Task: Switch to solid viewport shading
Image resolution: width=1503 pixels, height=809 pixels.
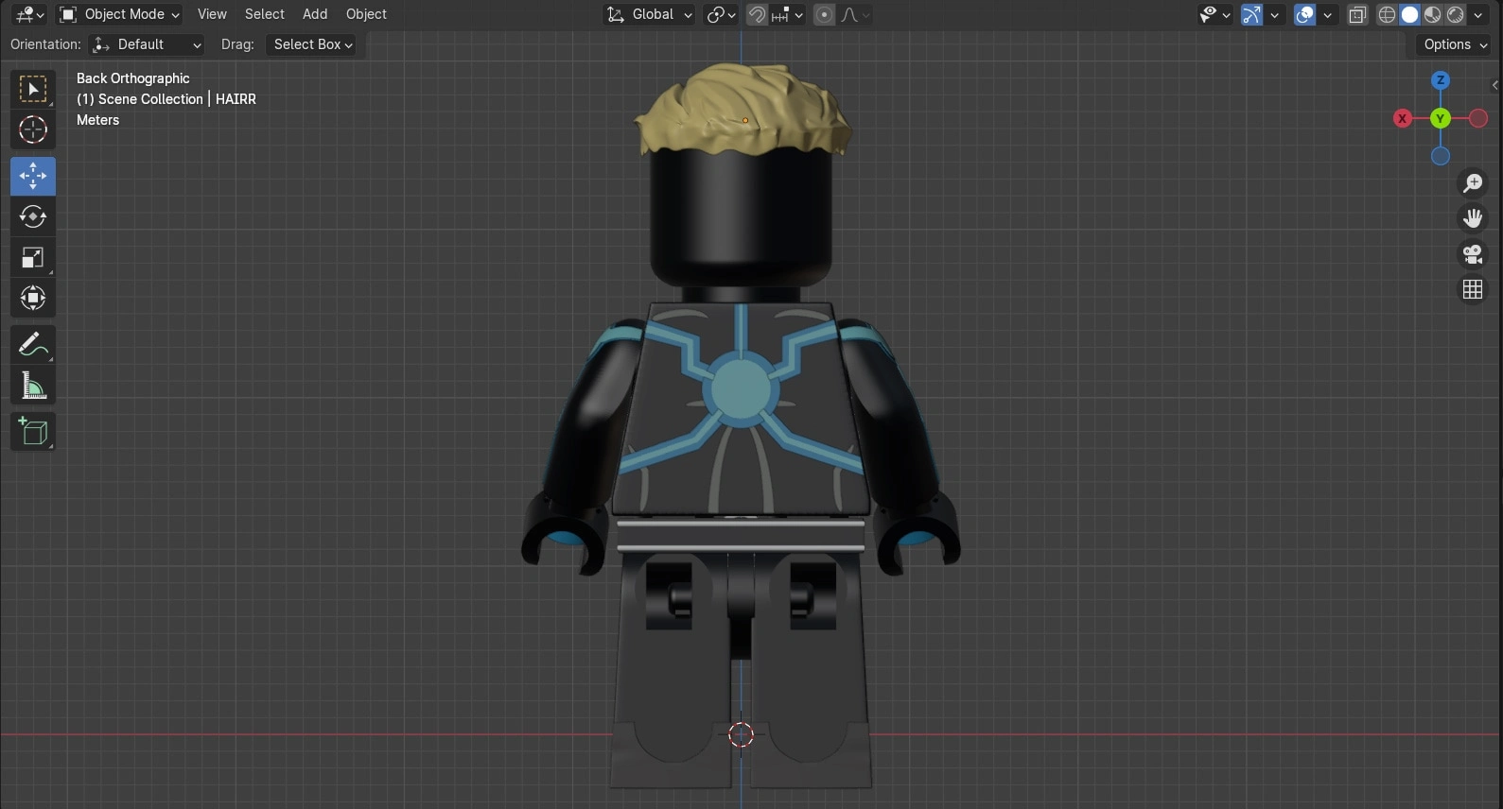Action: click(1410, 14)
